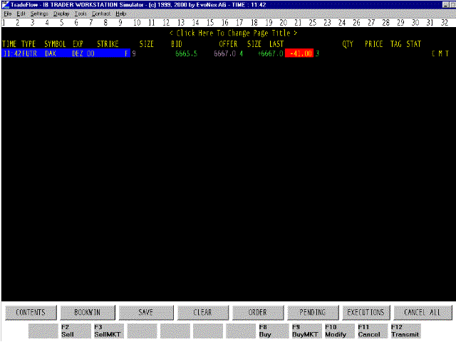Click the offer price 6667.0
456x342 pixels.
[x=225, y=53]
